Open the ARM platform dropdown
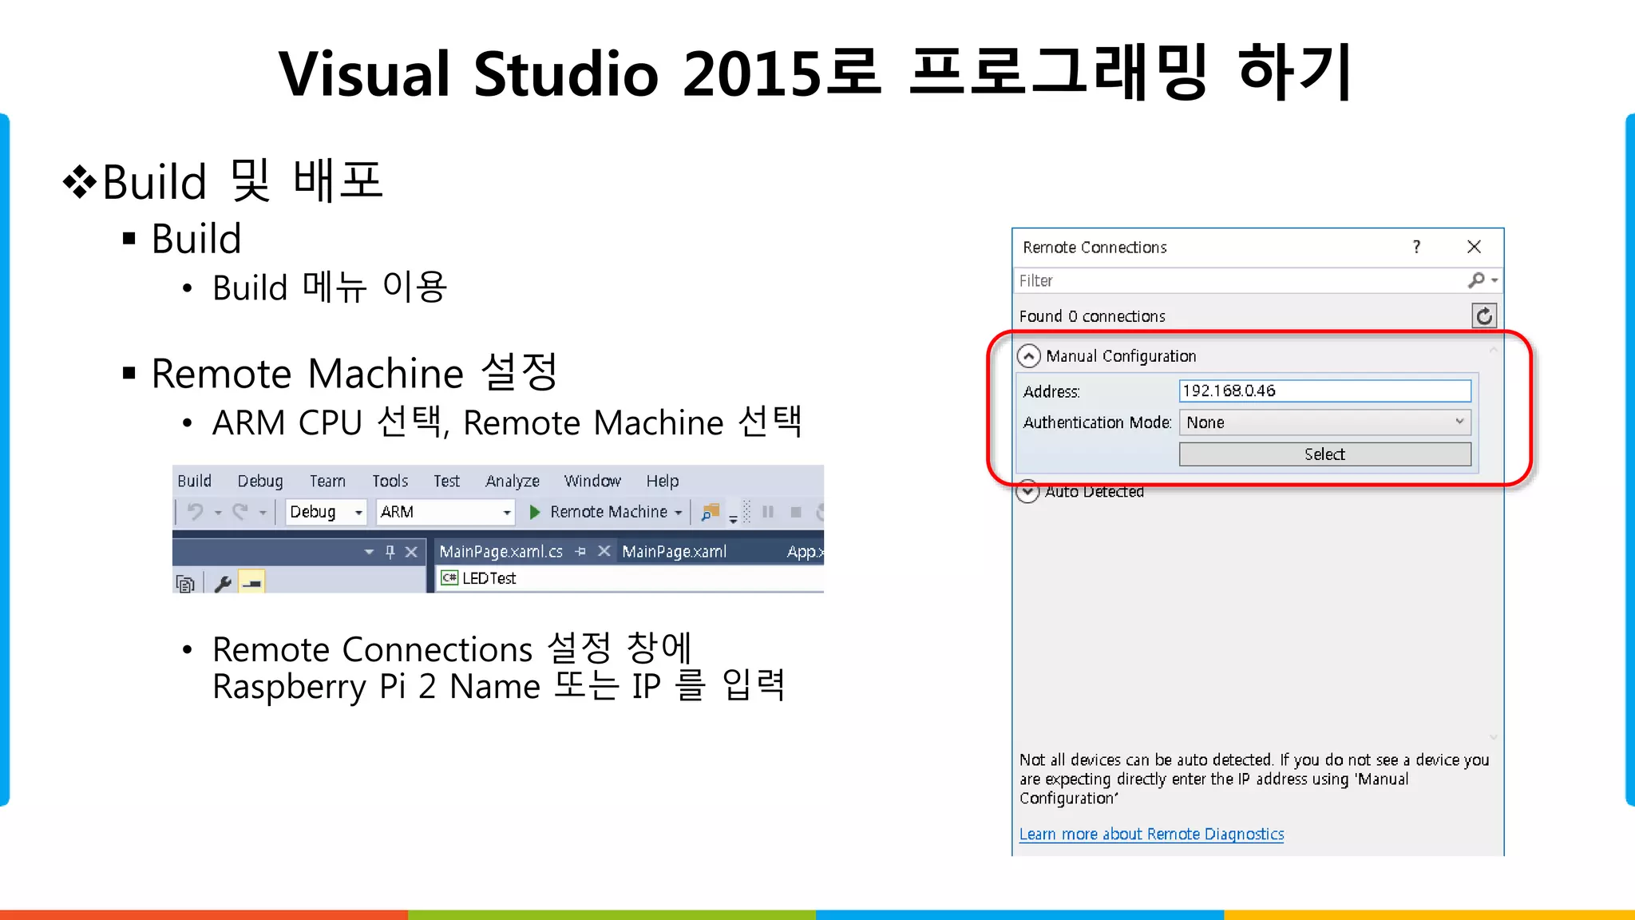Screen dimensions: 1635x920 coord(506,513)
